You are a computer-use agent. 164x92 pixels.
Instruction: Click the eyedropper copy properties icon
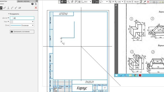point(145,2)
